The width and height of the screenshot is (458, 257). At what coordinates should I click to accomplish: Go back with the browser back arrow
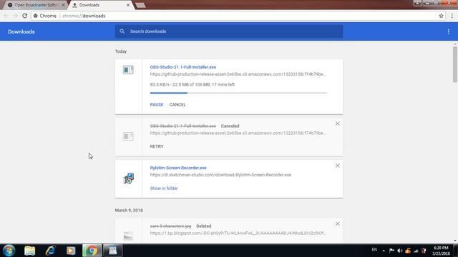pos(6,16)
